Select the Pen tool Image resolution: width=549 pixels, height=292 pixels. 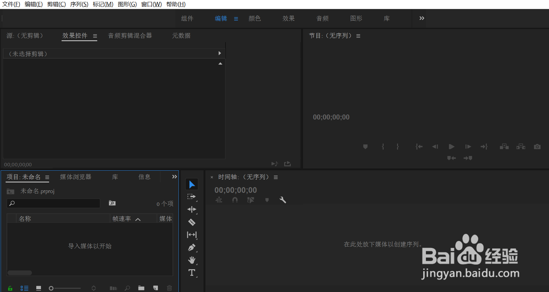point(192,248)
